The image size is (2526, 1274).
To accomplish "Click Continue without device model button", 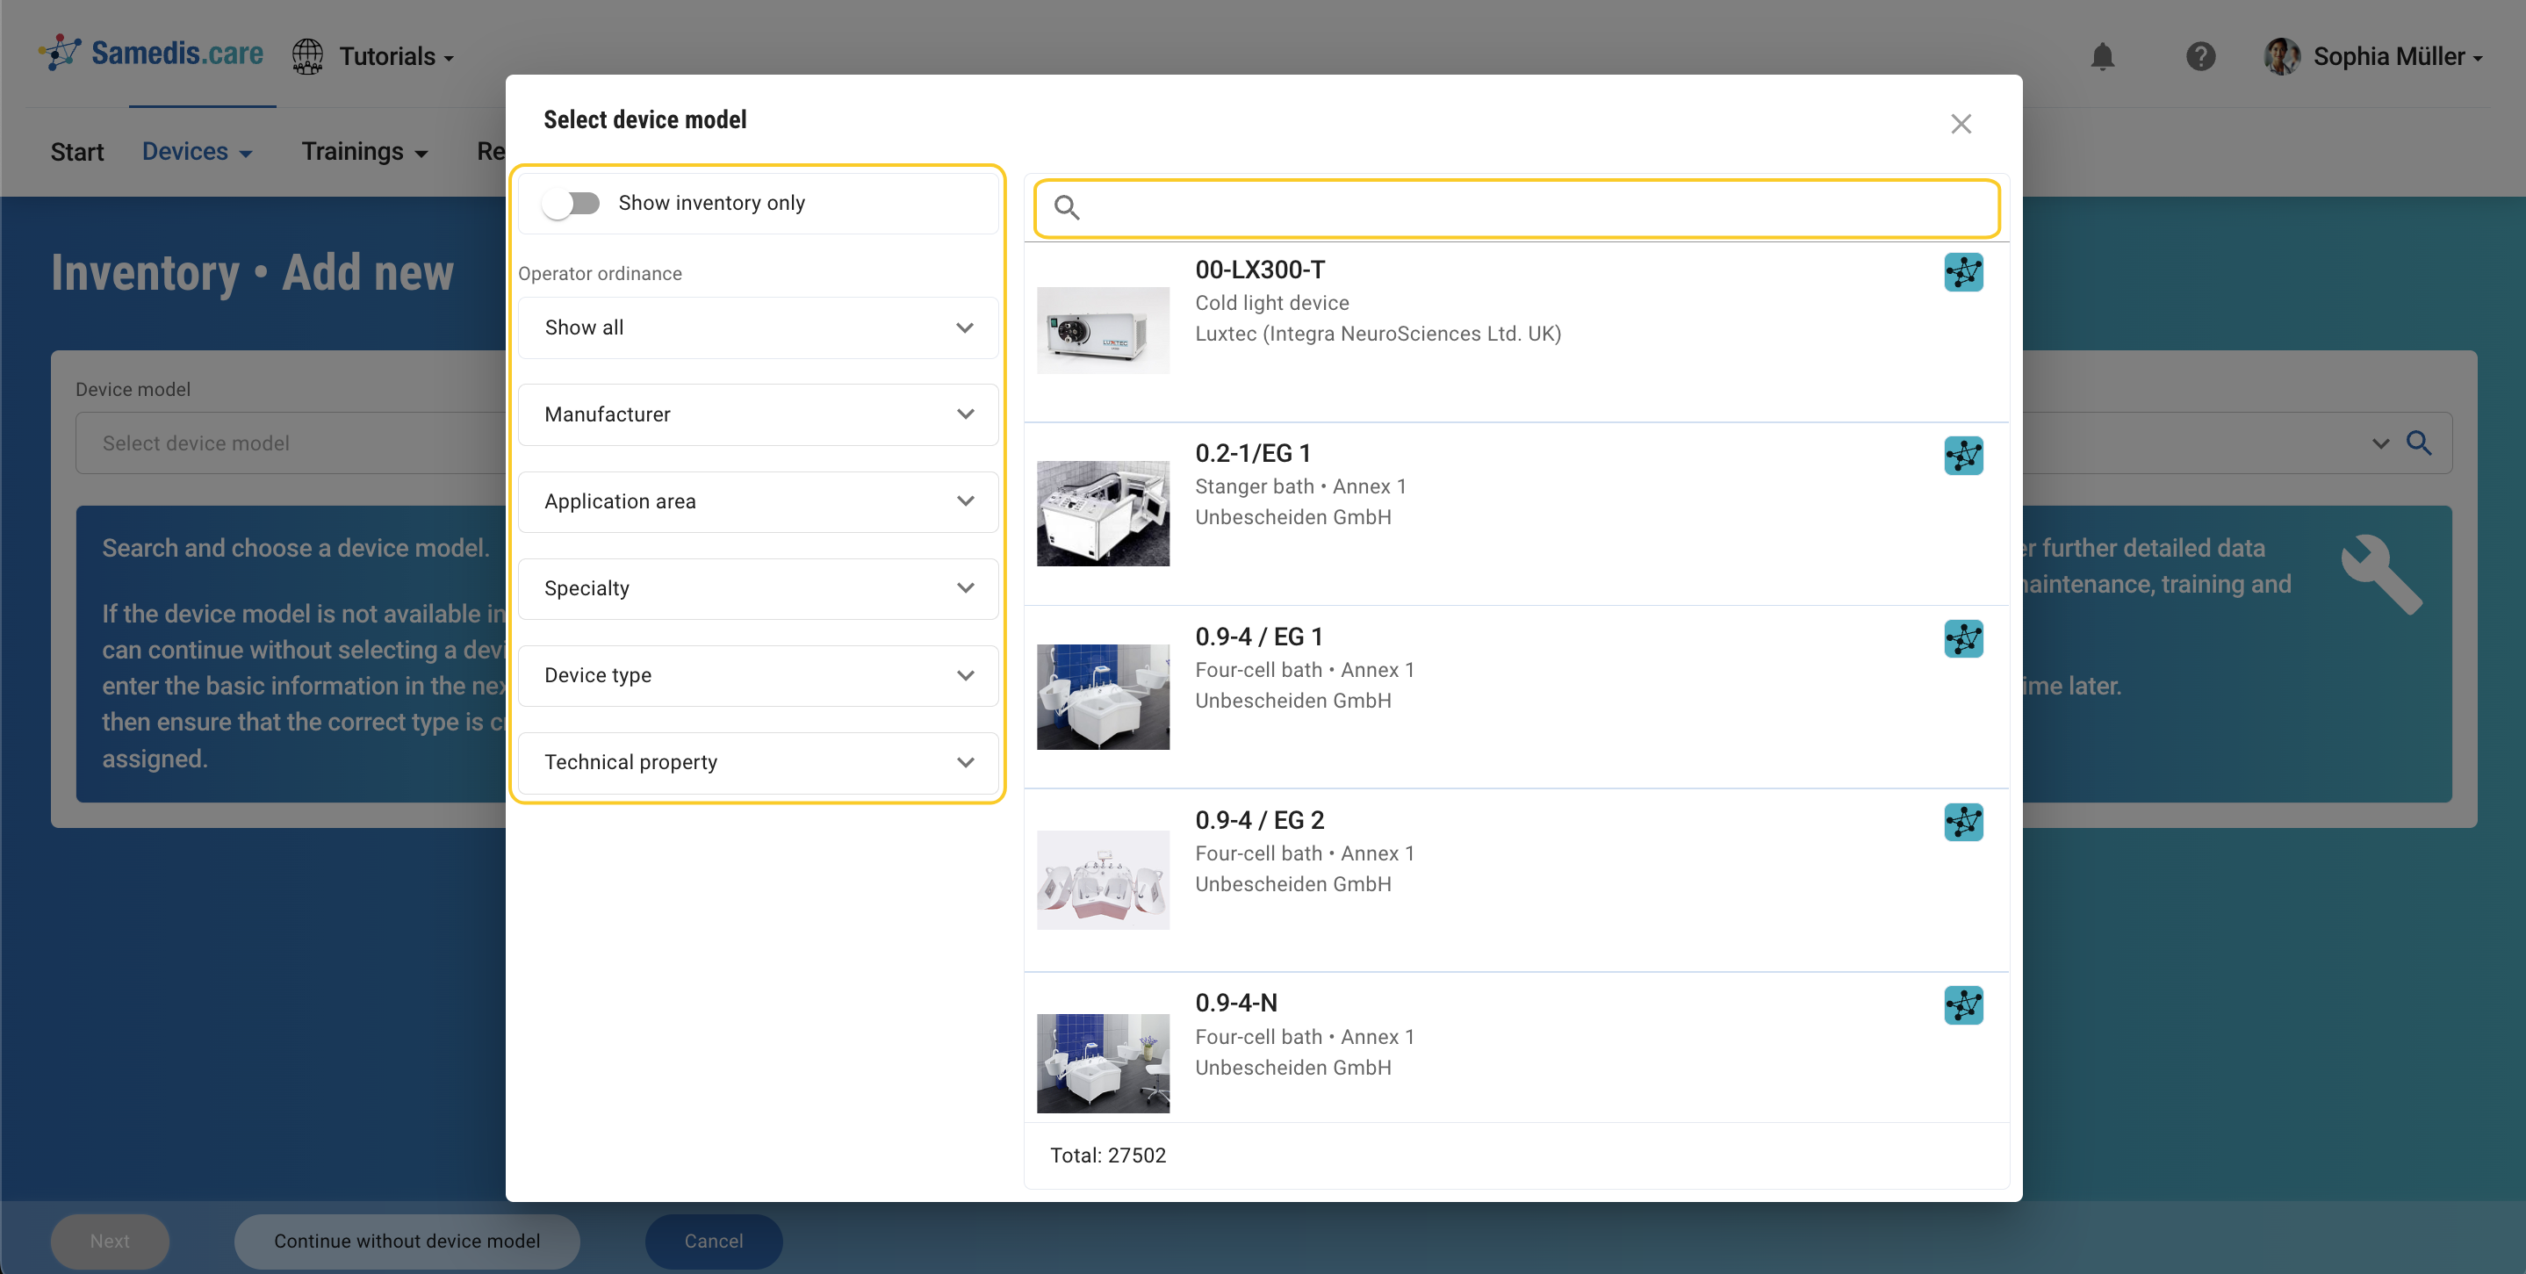I will [x=406, y=1241].
